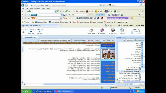166x93 pixels.
Task: Open the IE command bar Tools dropdown
Action: pos(138,25)
